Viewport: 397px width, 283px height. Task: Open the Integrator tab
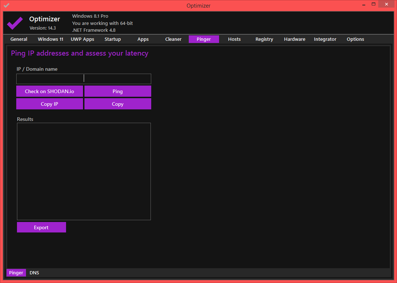(x=325, y=39)
